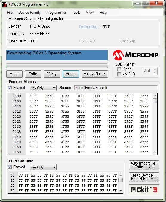166x202 pixels.
Task: Click Auto Import Hex + Write Device
Action: click(144, 165)
